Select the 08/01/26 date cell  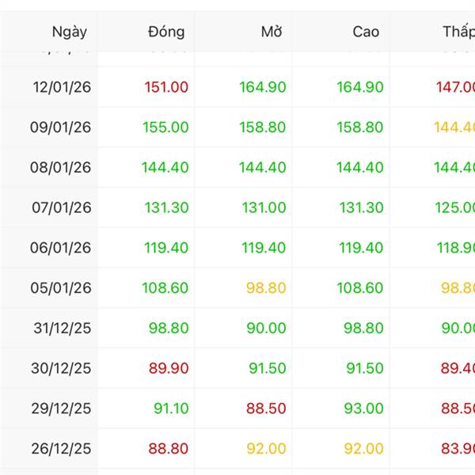(62, 168)
